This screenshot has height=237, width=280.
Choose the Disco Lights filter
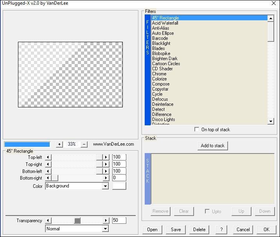[163, 119]
